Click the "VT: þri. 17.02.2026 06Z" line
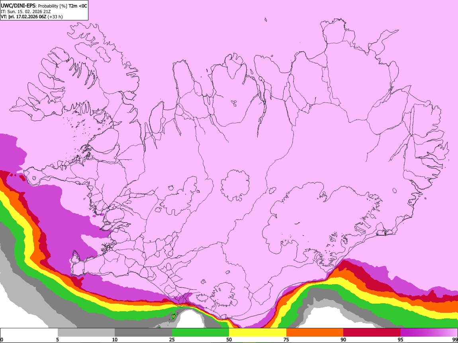The height and width of the screenshot is (343, 458). (23, 17)
